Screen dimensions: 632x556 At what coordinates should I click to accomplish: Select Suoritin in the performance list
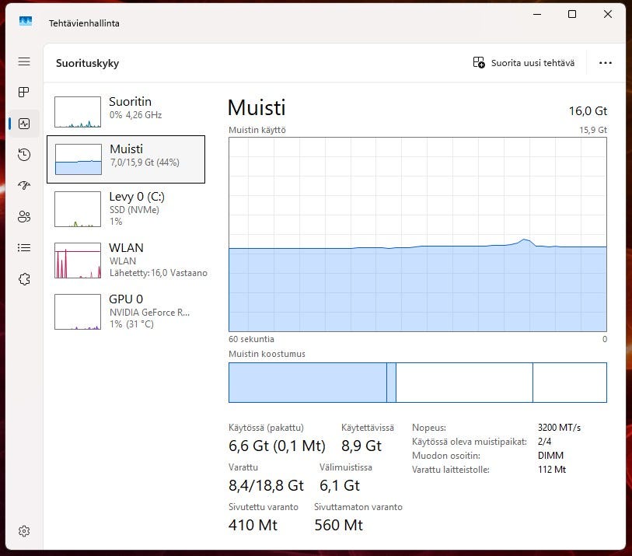coord(126,112)
